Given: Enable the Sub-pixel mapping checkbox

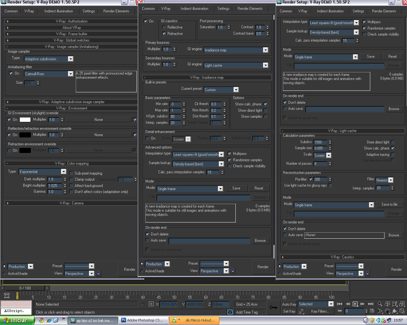Looking at the screenshot, I should [71, 173].
